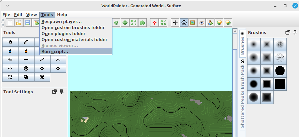Toggle the contour lines view button
Viewport: 299px width, 137px height.
click(x=184, y=23)
